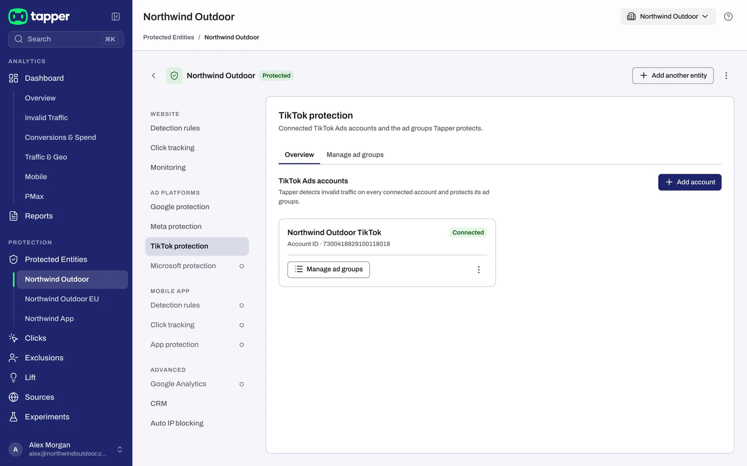Go back with the left chevron arrow
Screen dimensions: 747x466
tap(154, 75)
